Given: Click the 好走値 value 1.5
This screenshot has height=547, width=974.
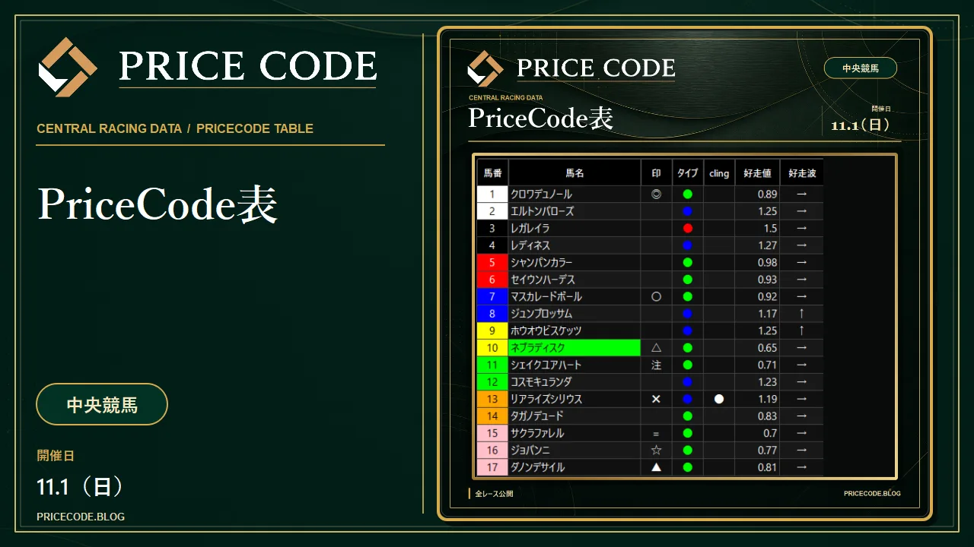Looking at the screenshot, I should pos(770,229).
